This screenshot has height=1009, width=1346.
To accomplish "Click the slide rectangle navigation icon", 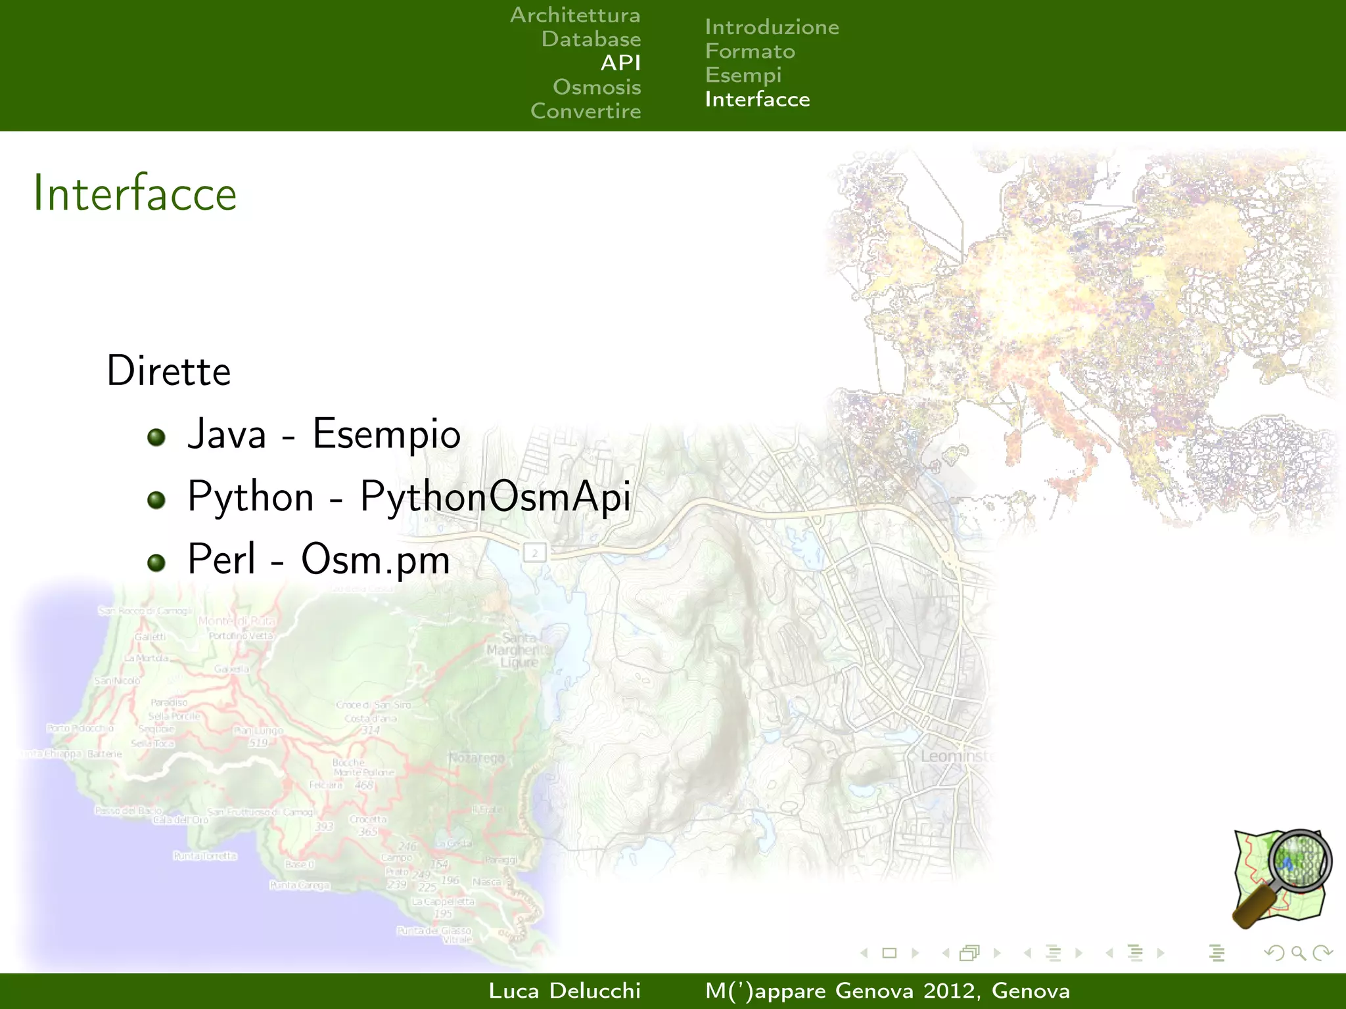I will coord(889,953).
